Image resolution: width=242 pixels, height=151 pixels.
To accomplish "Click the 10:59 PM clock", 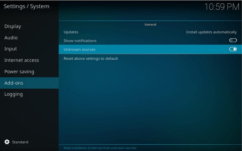I will click(222, 7).
